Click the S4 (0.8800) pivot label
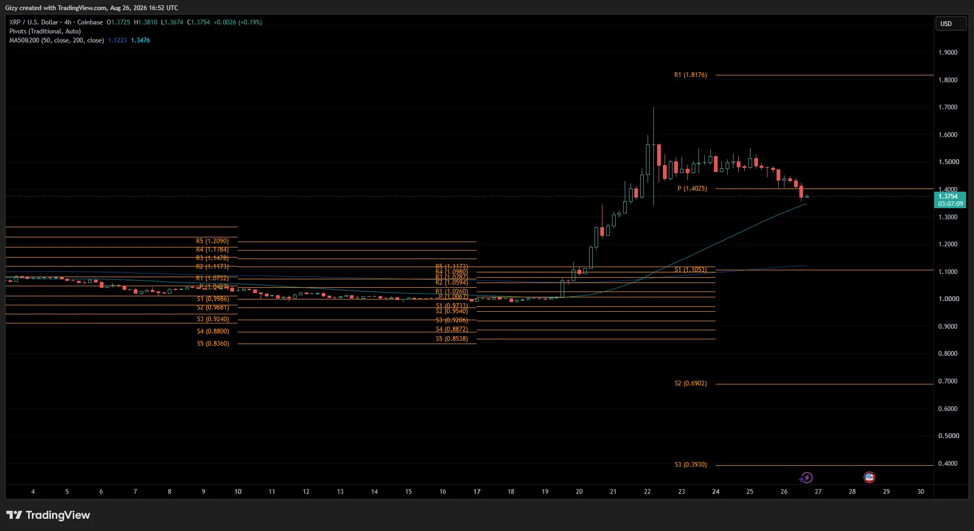 (213, 331)
